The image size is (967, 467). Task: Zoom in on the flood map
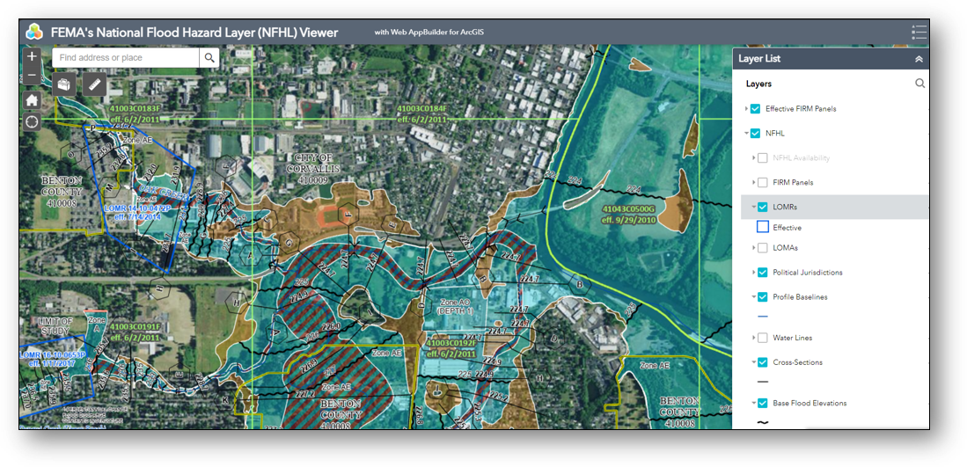[32, 56]
